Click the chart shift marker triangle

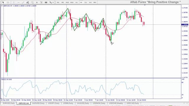tap(145, 5)
